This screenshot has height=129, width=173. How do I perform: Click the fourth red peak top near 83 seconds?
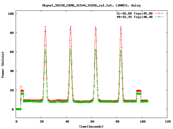pyautogui.click(x=121, y=27)
